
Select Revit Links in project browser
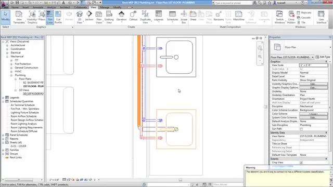tap(16, 157)
